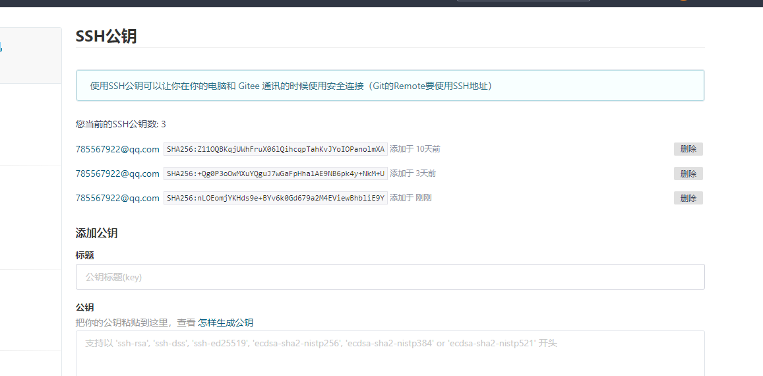
Task: Click the 添加公钥 section heading
Action: click(x=96, y=233)
